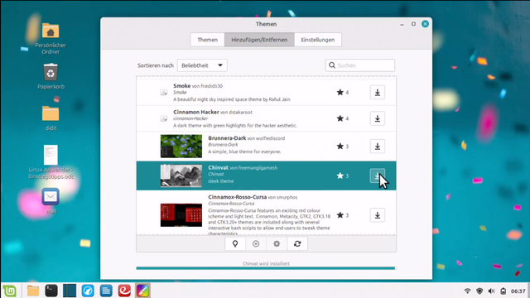Screen dimensions: 530x298
Task: Open the Beliebtheit sort dropdown
Action: [202, 65]
